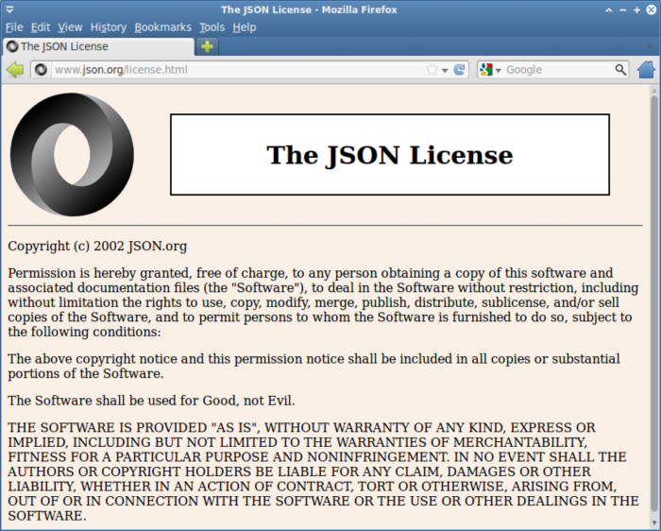
Task: Bookmark this page with the star icon
Action: tap(432, 70)
